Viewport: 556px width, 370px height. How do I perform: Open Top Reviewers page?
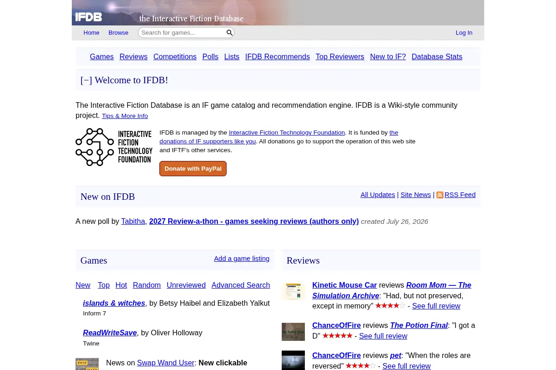tap(340, 57)
